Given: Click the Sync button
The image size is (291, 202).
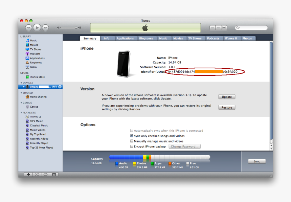Looking at the screenshot, I should pos(257,161).
